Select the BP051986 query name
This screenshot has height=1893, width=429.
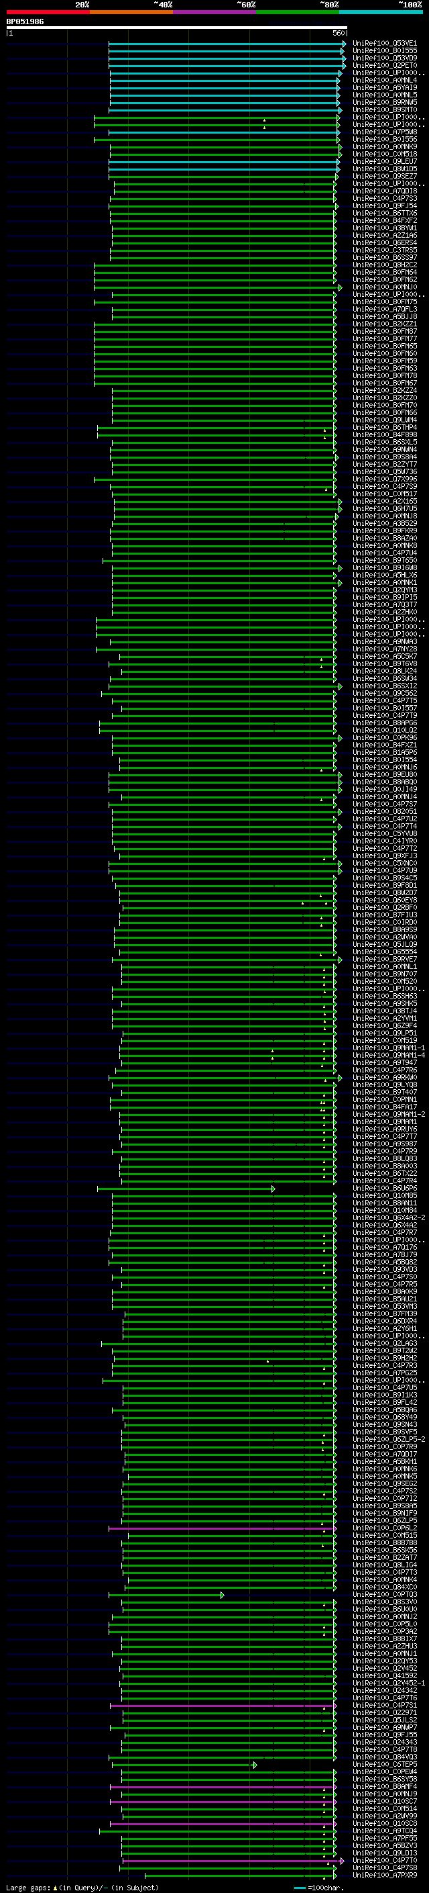(25, 22)
